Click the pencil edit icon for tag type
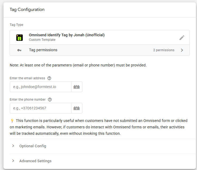The height and width of the screenshot is (170, 197). tap(182, 38)
